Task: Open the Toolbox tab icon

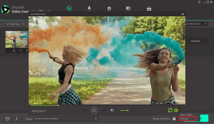Action: point(149,9)
